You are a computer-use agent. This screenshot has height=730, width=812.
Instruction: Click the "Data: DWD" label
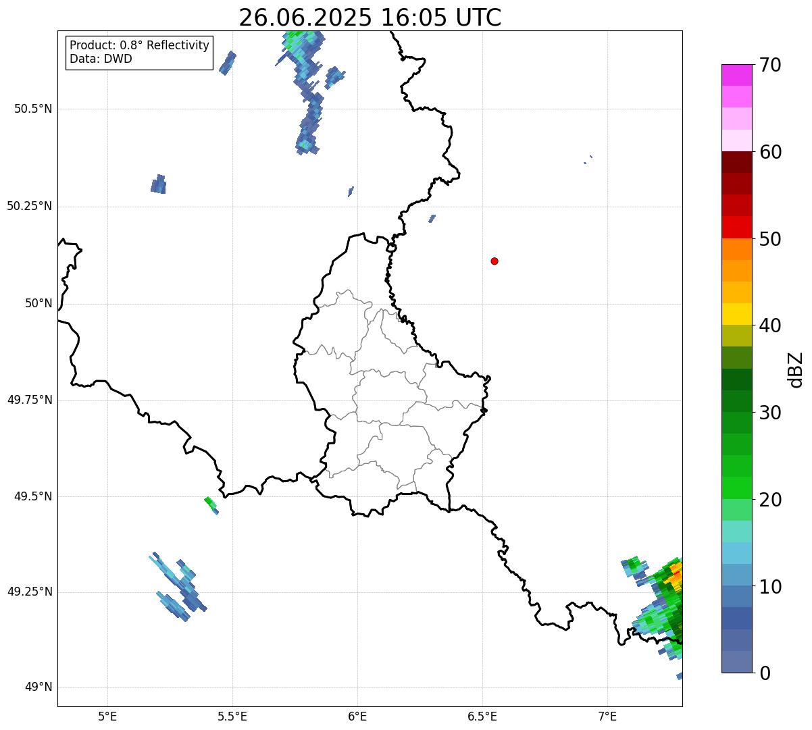(101, 59)
